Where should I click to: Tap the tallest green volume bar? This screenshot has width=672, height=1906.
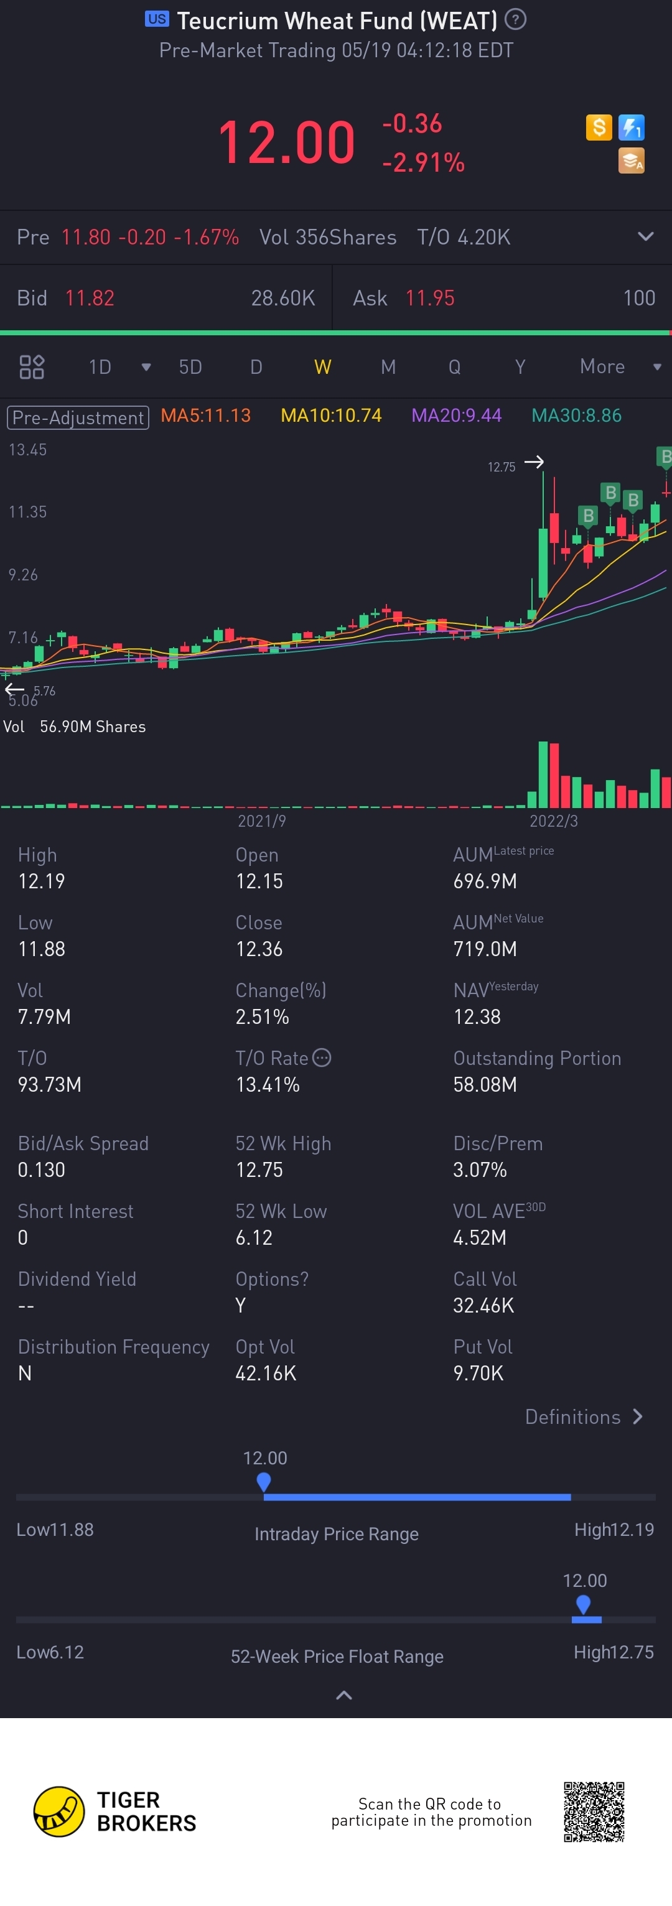[x=543, y=774]
